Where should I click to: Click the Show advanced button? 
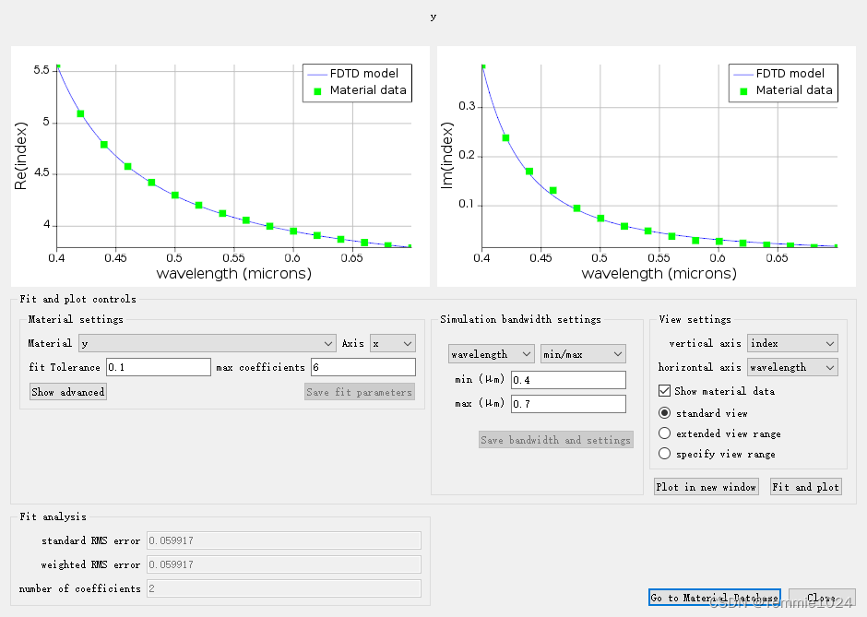(x=68, y=392)
